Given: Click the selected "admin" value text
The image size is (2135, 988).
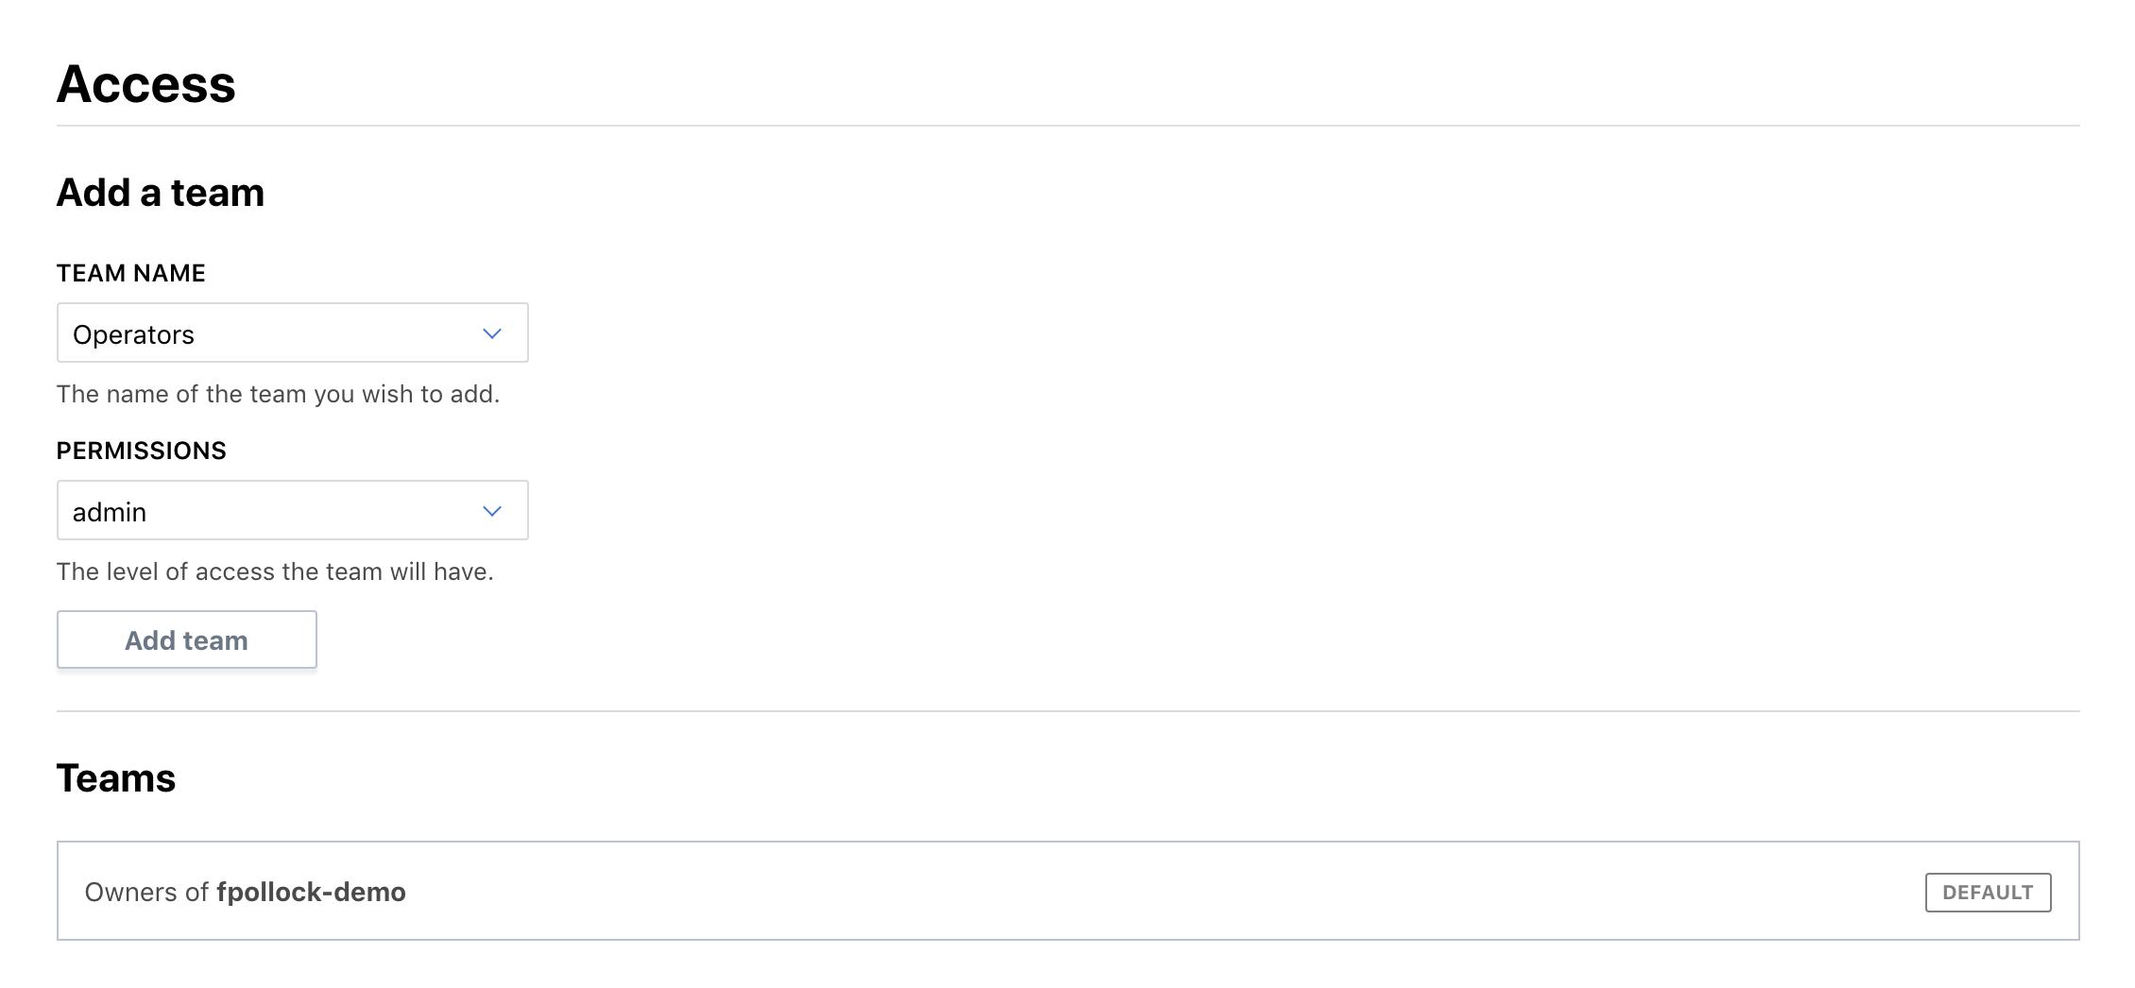Looking at the screenshot, I should tap(110, 513).
